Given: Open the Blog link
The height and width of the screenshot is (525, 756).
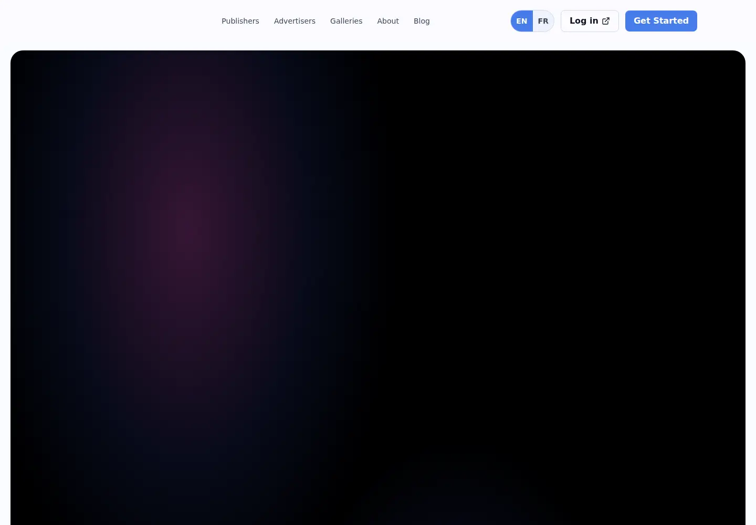Looking at the screenshot, I should [422, 21].
